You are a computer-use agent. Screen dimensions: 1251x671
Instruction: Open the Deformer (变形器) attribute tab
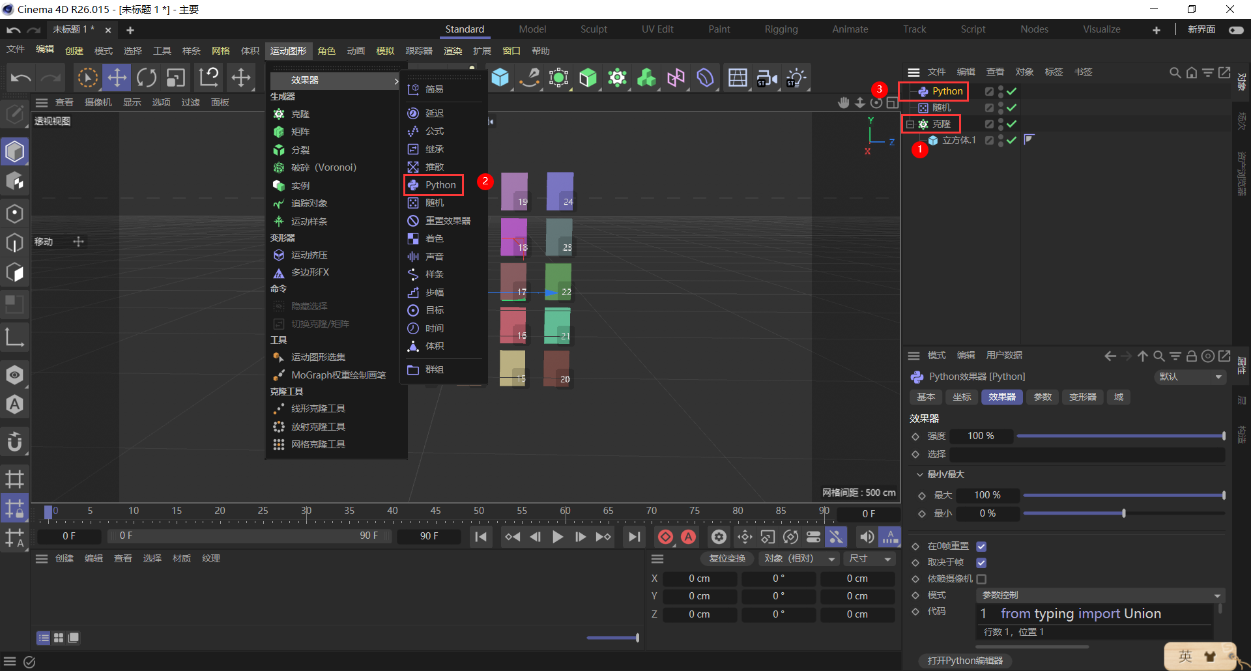pyautogui.click(x=1082, y=397)
